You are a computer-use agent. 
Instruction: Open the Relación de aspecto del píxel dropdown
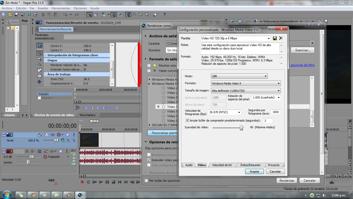pos(266,97)
